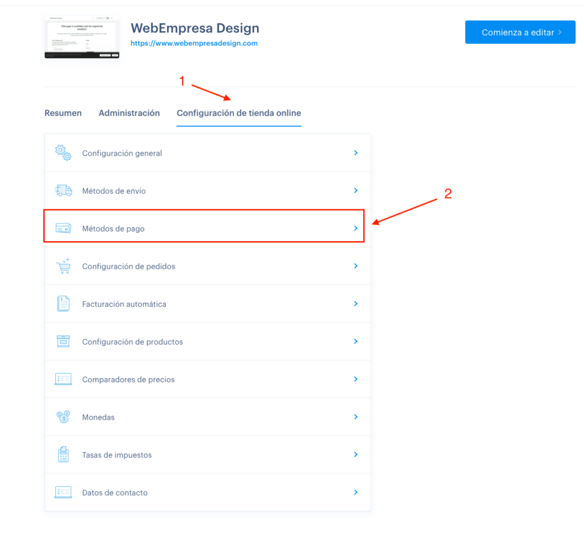Click the box icon for Configuración de productos
This screenshot has height=535, width=584.
pyautogui.click(x=63, y=341)
